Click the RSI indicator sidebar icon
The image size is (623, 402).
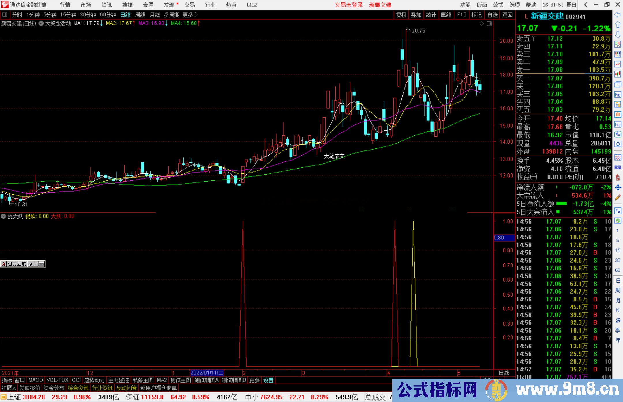[618, 167]
